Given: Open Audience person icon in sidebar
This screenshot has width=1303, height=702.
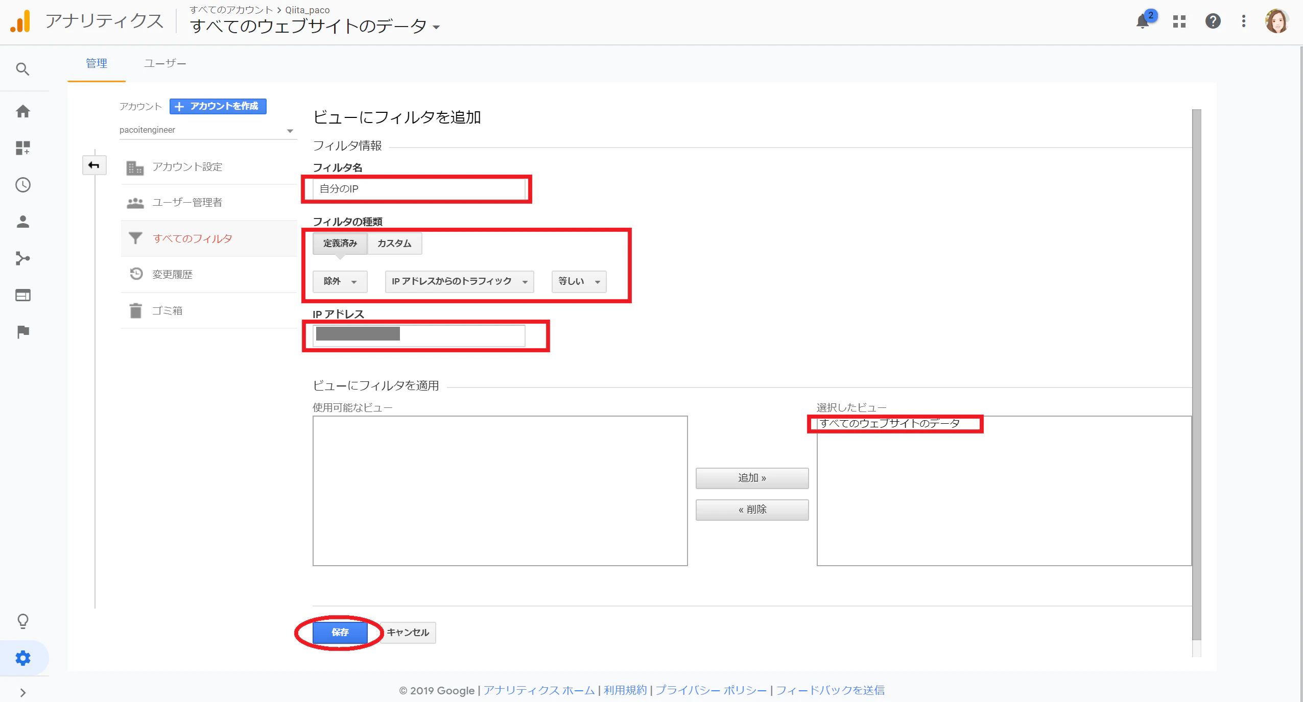Looking at the screenshot, I should [22, 222].
